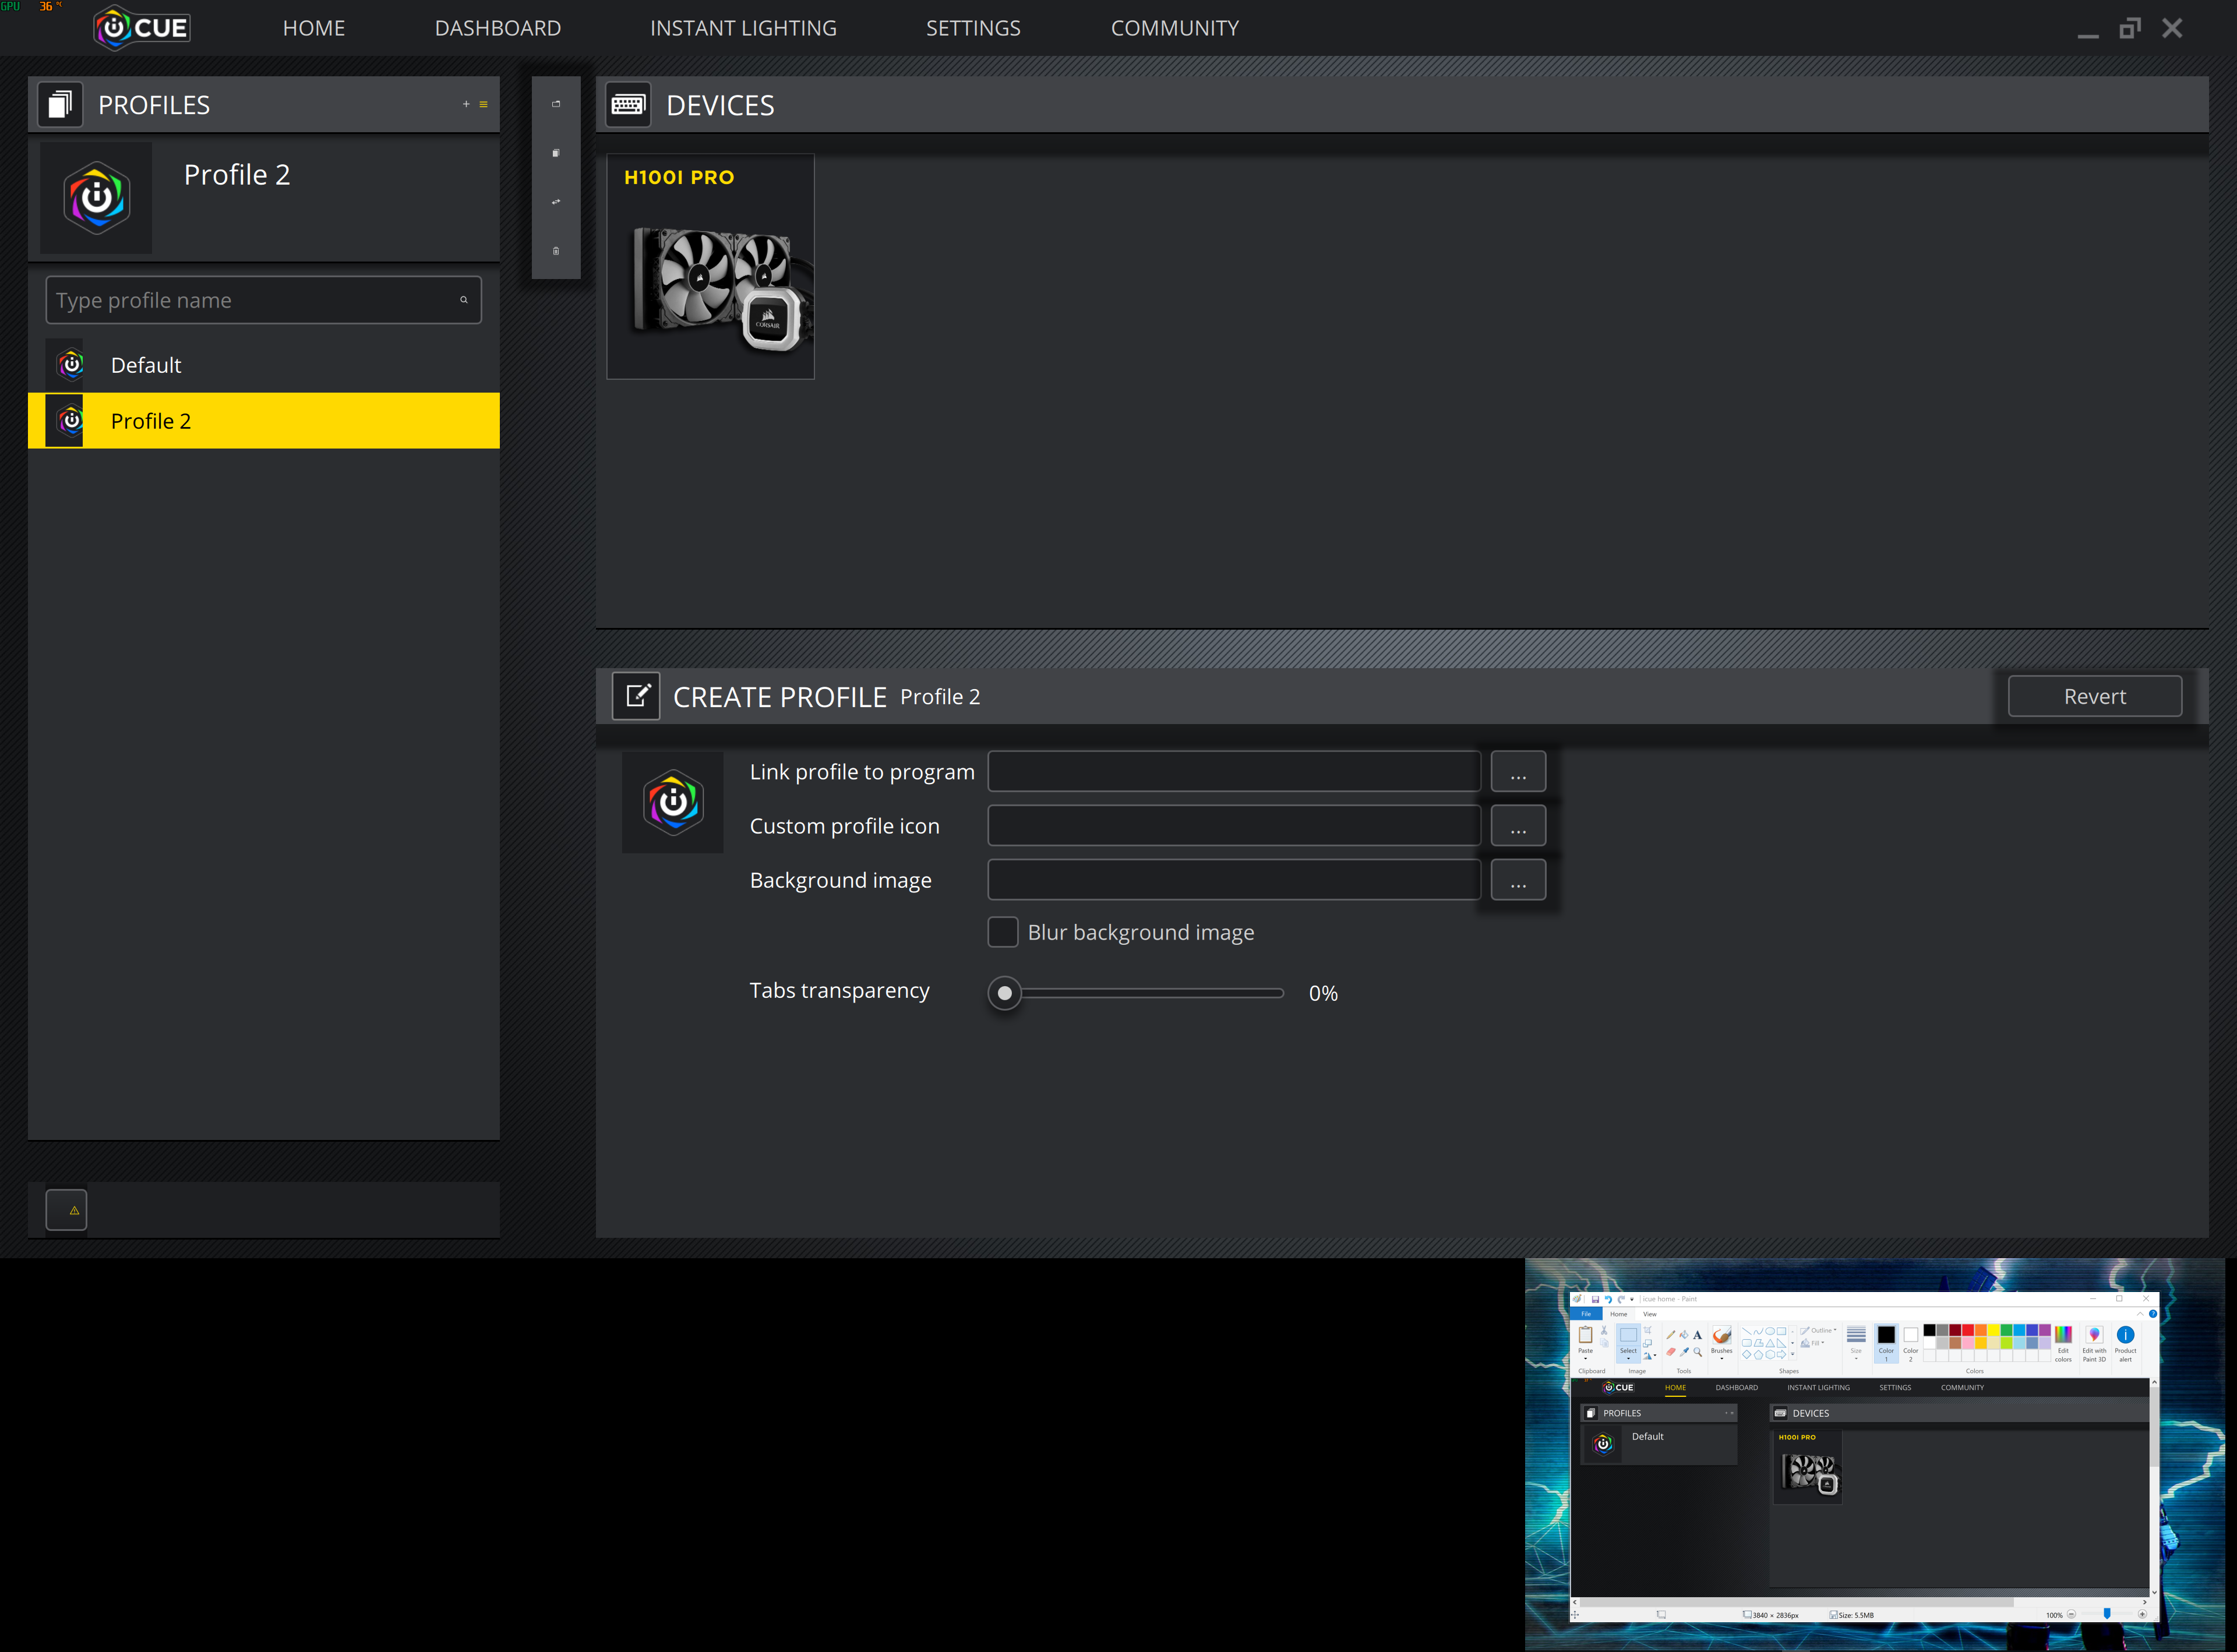Enable Blur background image checkbox
2237x1652 pixels.
click(1003, 932)
